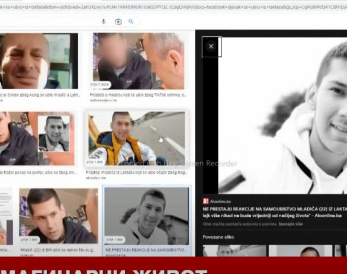Open 'Prijatelji mladića iz Laktaša' caption link

[136, 172]
